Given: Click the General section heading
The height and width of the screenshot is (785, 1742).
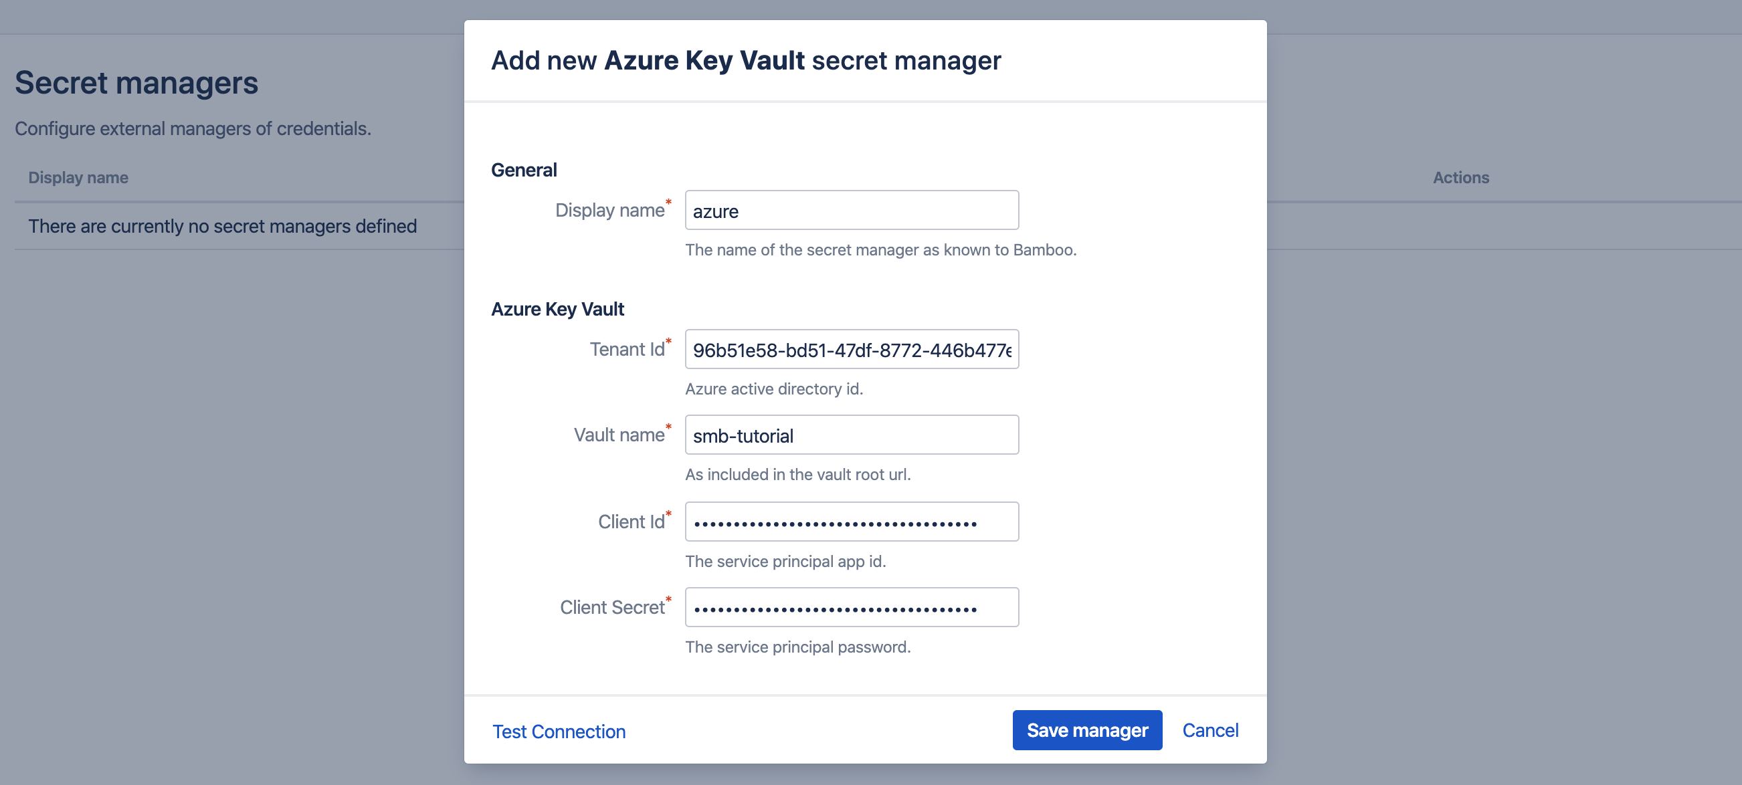Looking at the screenshot, I should 524,171.
